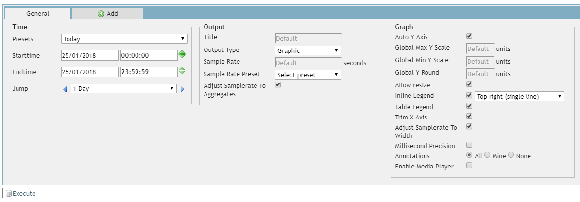Switch to the General tab
The width and height of the screenshot is (580, 202).
pyautogui.click(x=37, y=14)
